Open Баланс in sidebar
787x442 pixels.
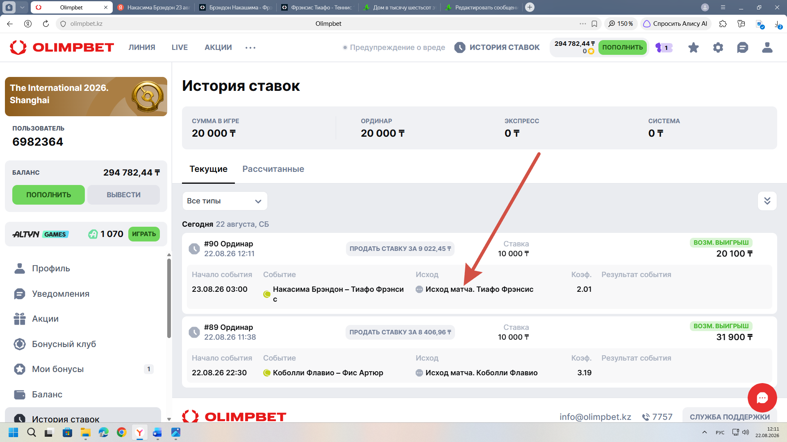pos(47,395)
